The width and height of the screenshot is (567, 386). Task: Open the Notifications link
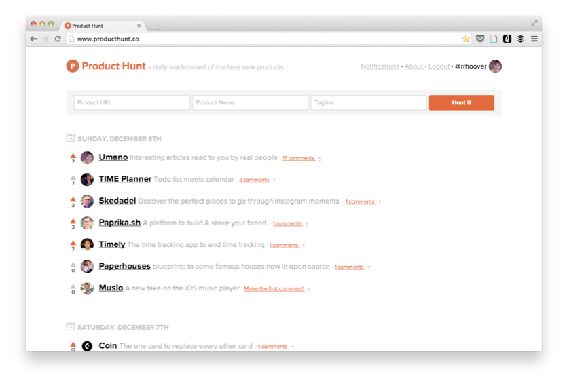pos(380,66)
